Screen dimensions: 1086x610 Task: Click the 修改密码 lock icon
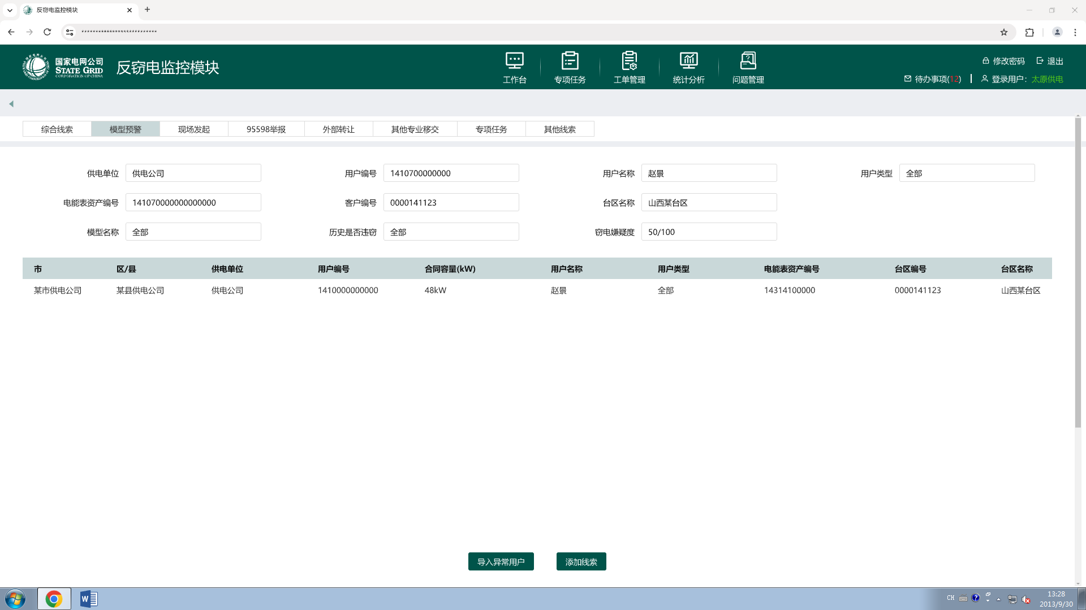pyautogui.click(x=985, y=61)
